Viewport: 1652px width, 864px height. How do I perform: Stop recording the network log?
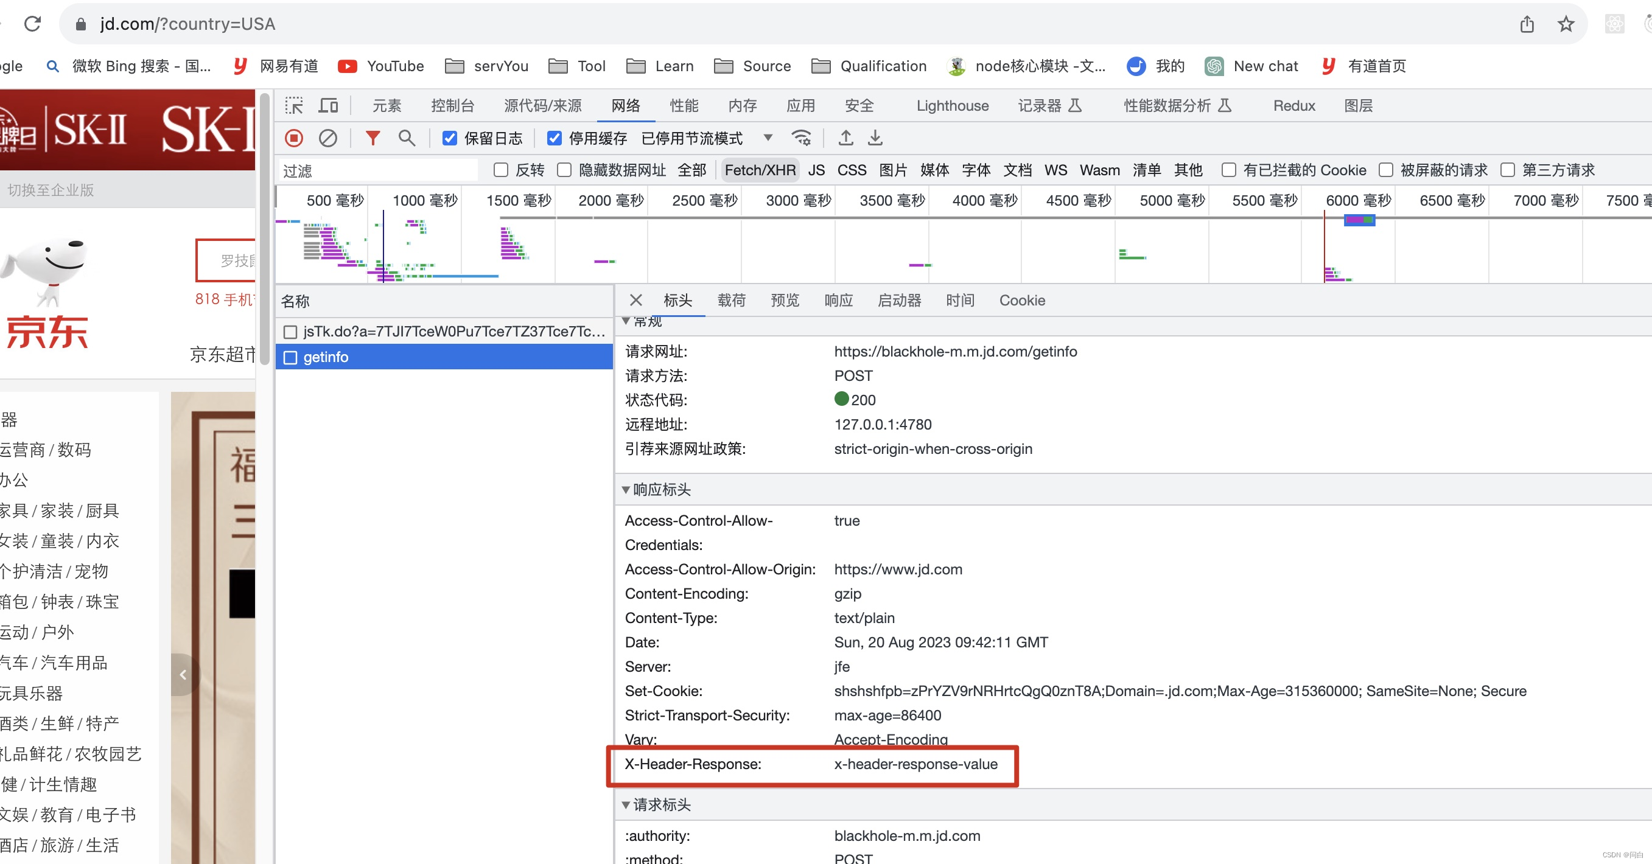(x=295, y=138)
